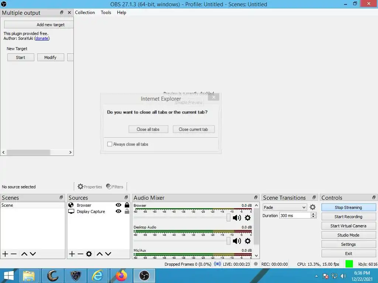
Task: Select Scene in the Scenes list
Action: (32, 205)
